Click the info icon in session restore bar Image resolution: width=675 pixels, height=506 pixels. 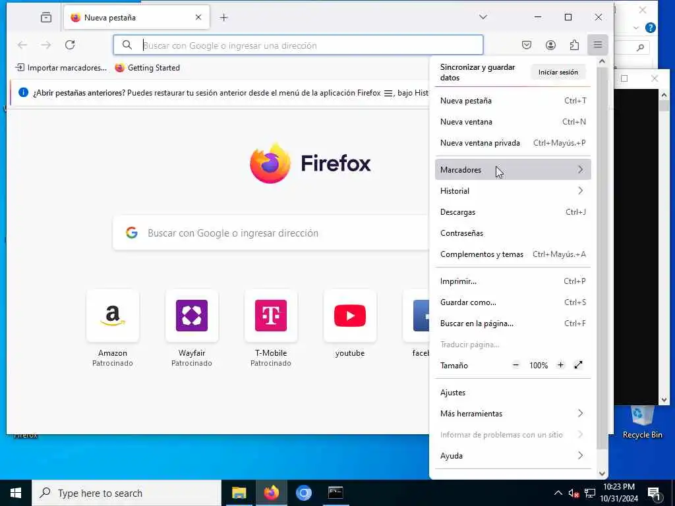(23, 92)
